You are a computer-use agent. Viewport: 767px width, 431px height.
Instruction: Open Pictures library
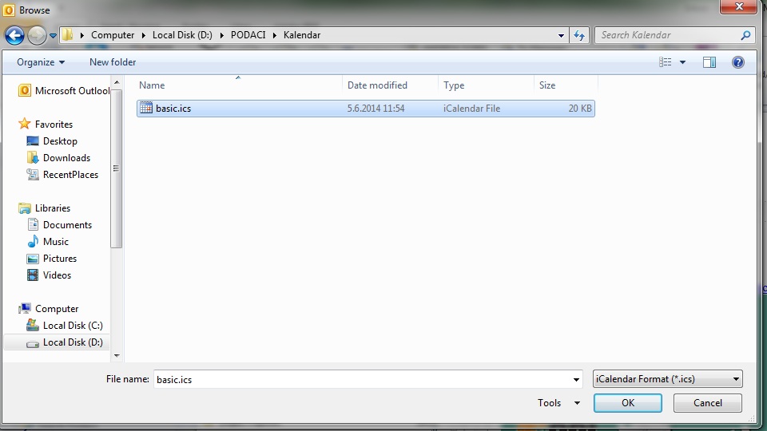60,259
